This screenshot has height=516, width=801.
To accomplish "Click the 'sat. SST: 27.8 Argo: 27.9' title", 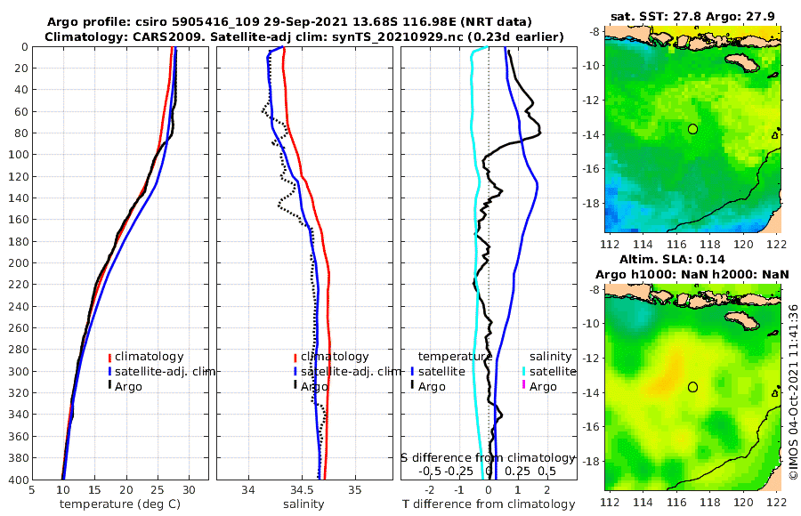I will click(692, 16).
